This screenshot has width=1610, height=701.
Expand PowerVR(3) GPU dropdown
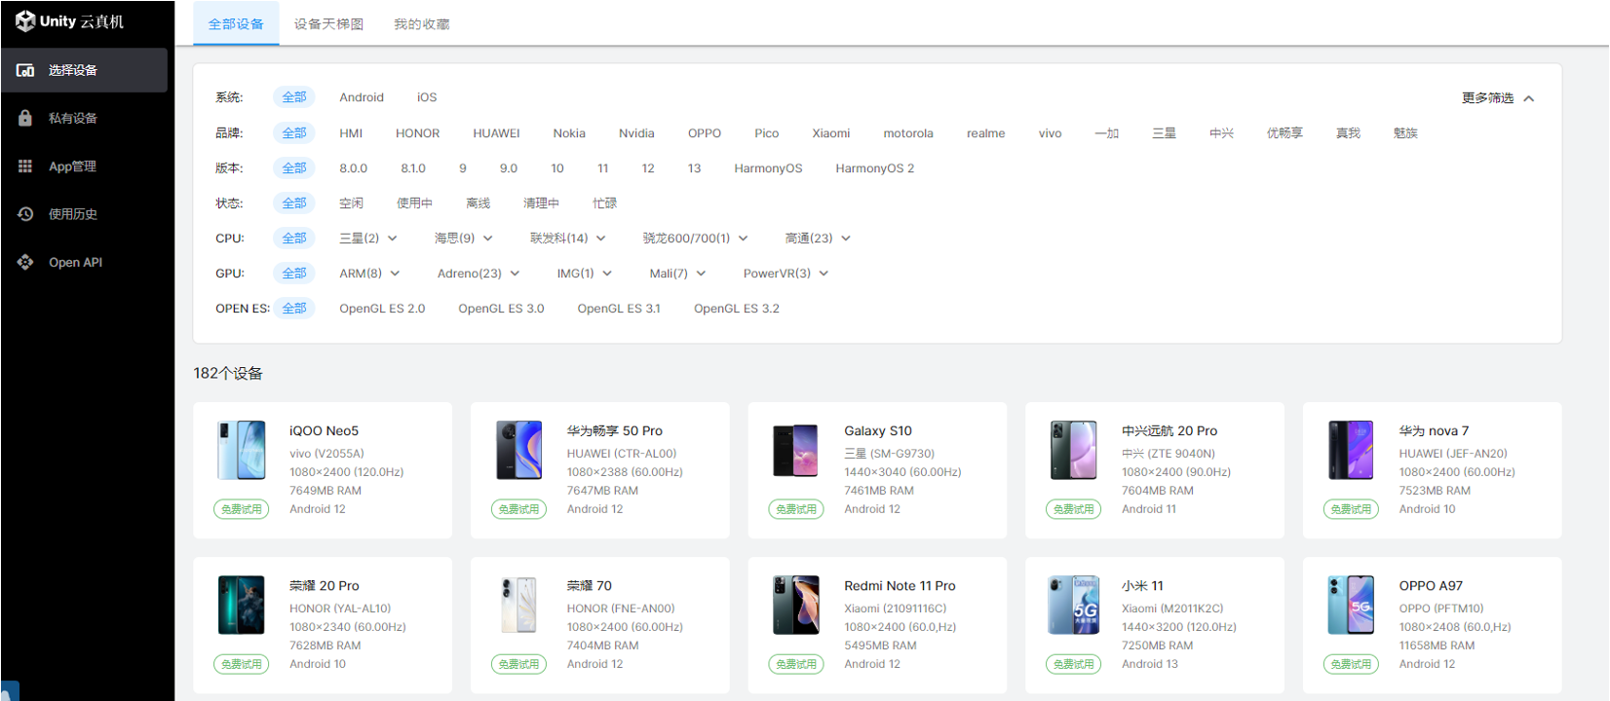point(786,274)
